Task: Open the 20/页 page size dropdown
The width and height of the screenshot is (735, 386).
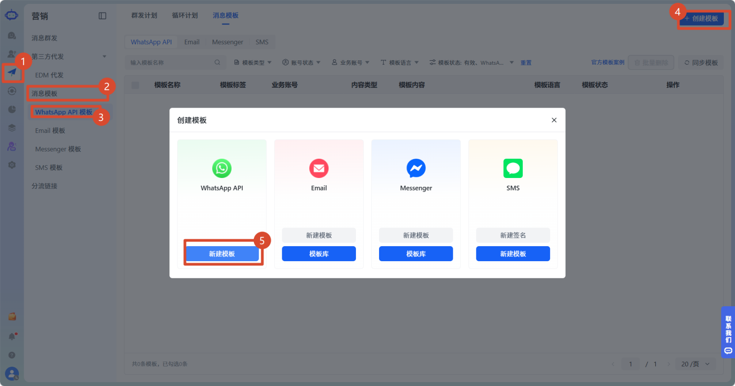Action: pyautogui.click(x=695, y=364)
